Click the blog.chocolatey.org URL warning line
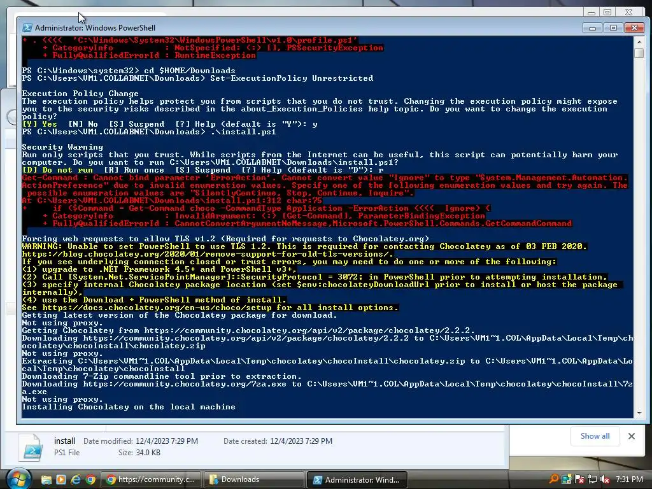 (x=208, y=254)
